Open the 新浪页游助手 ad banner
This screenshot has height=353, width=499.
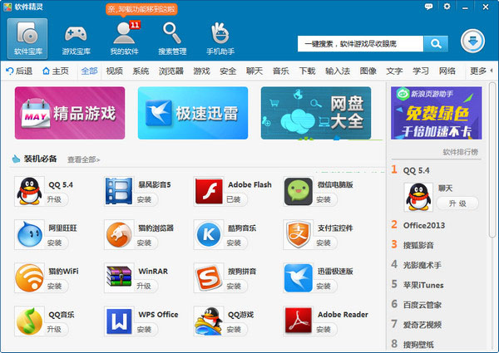pyautogui.click(x=437, y=113)
